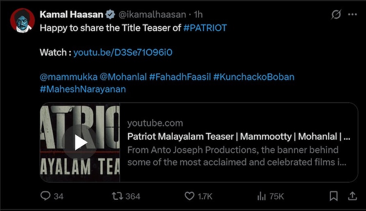Open Kamal Haasan display name link

(x=72, y=15)
